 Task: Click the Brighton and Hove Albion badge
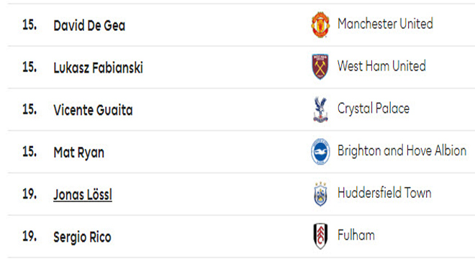coord(320,152)
